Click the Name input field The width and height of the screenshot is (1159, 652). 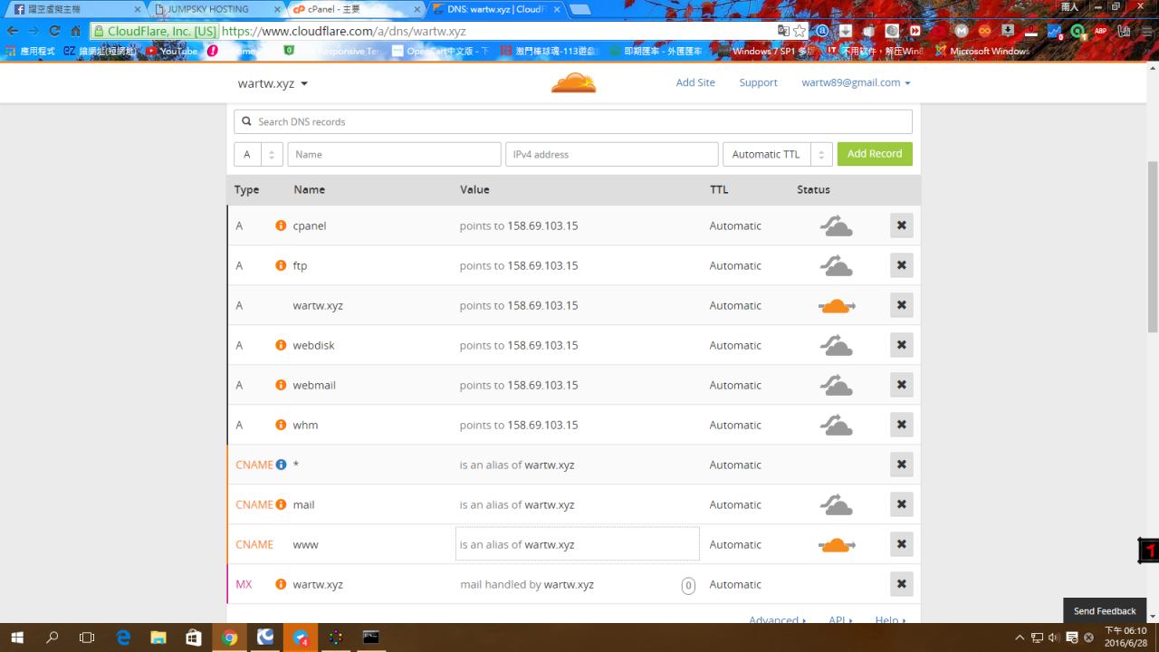point(394,154)
